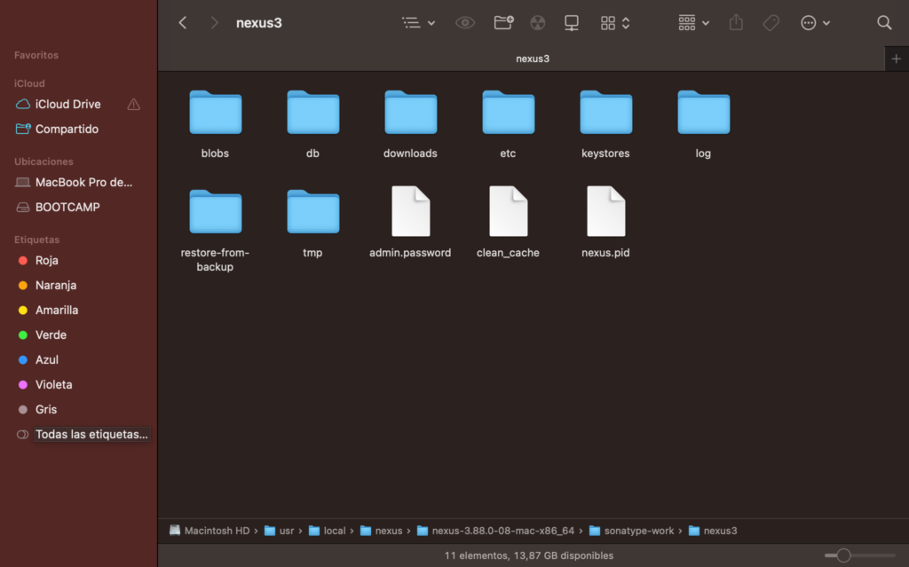
Task: Open the icon view switcher dropdown
Action: pos(615,23)
